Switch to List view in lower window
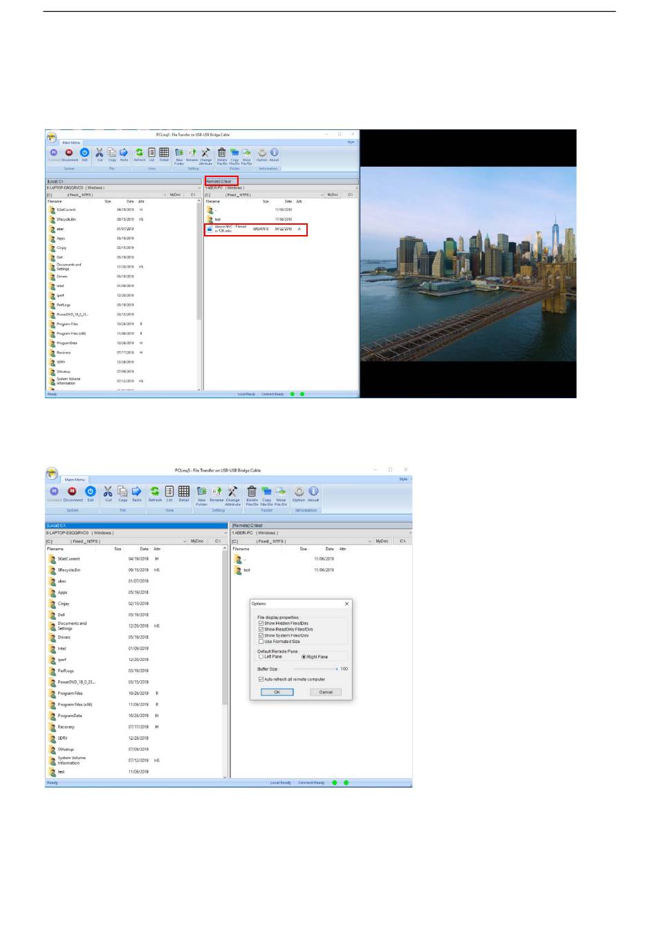This screenshot has height=941, width=657. 169,491
